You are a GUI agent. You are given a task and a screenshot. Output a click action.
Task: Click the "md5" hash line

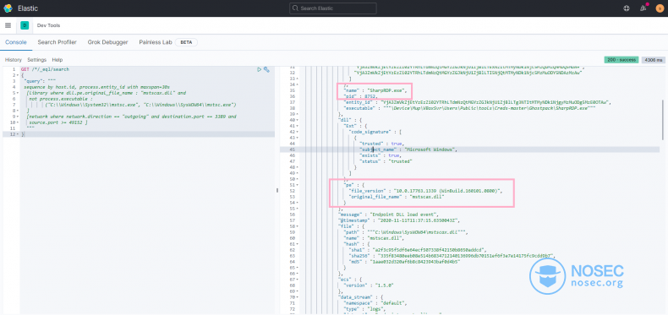coord(404,262)
